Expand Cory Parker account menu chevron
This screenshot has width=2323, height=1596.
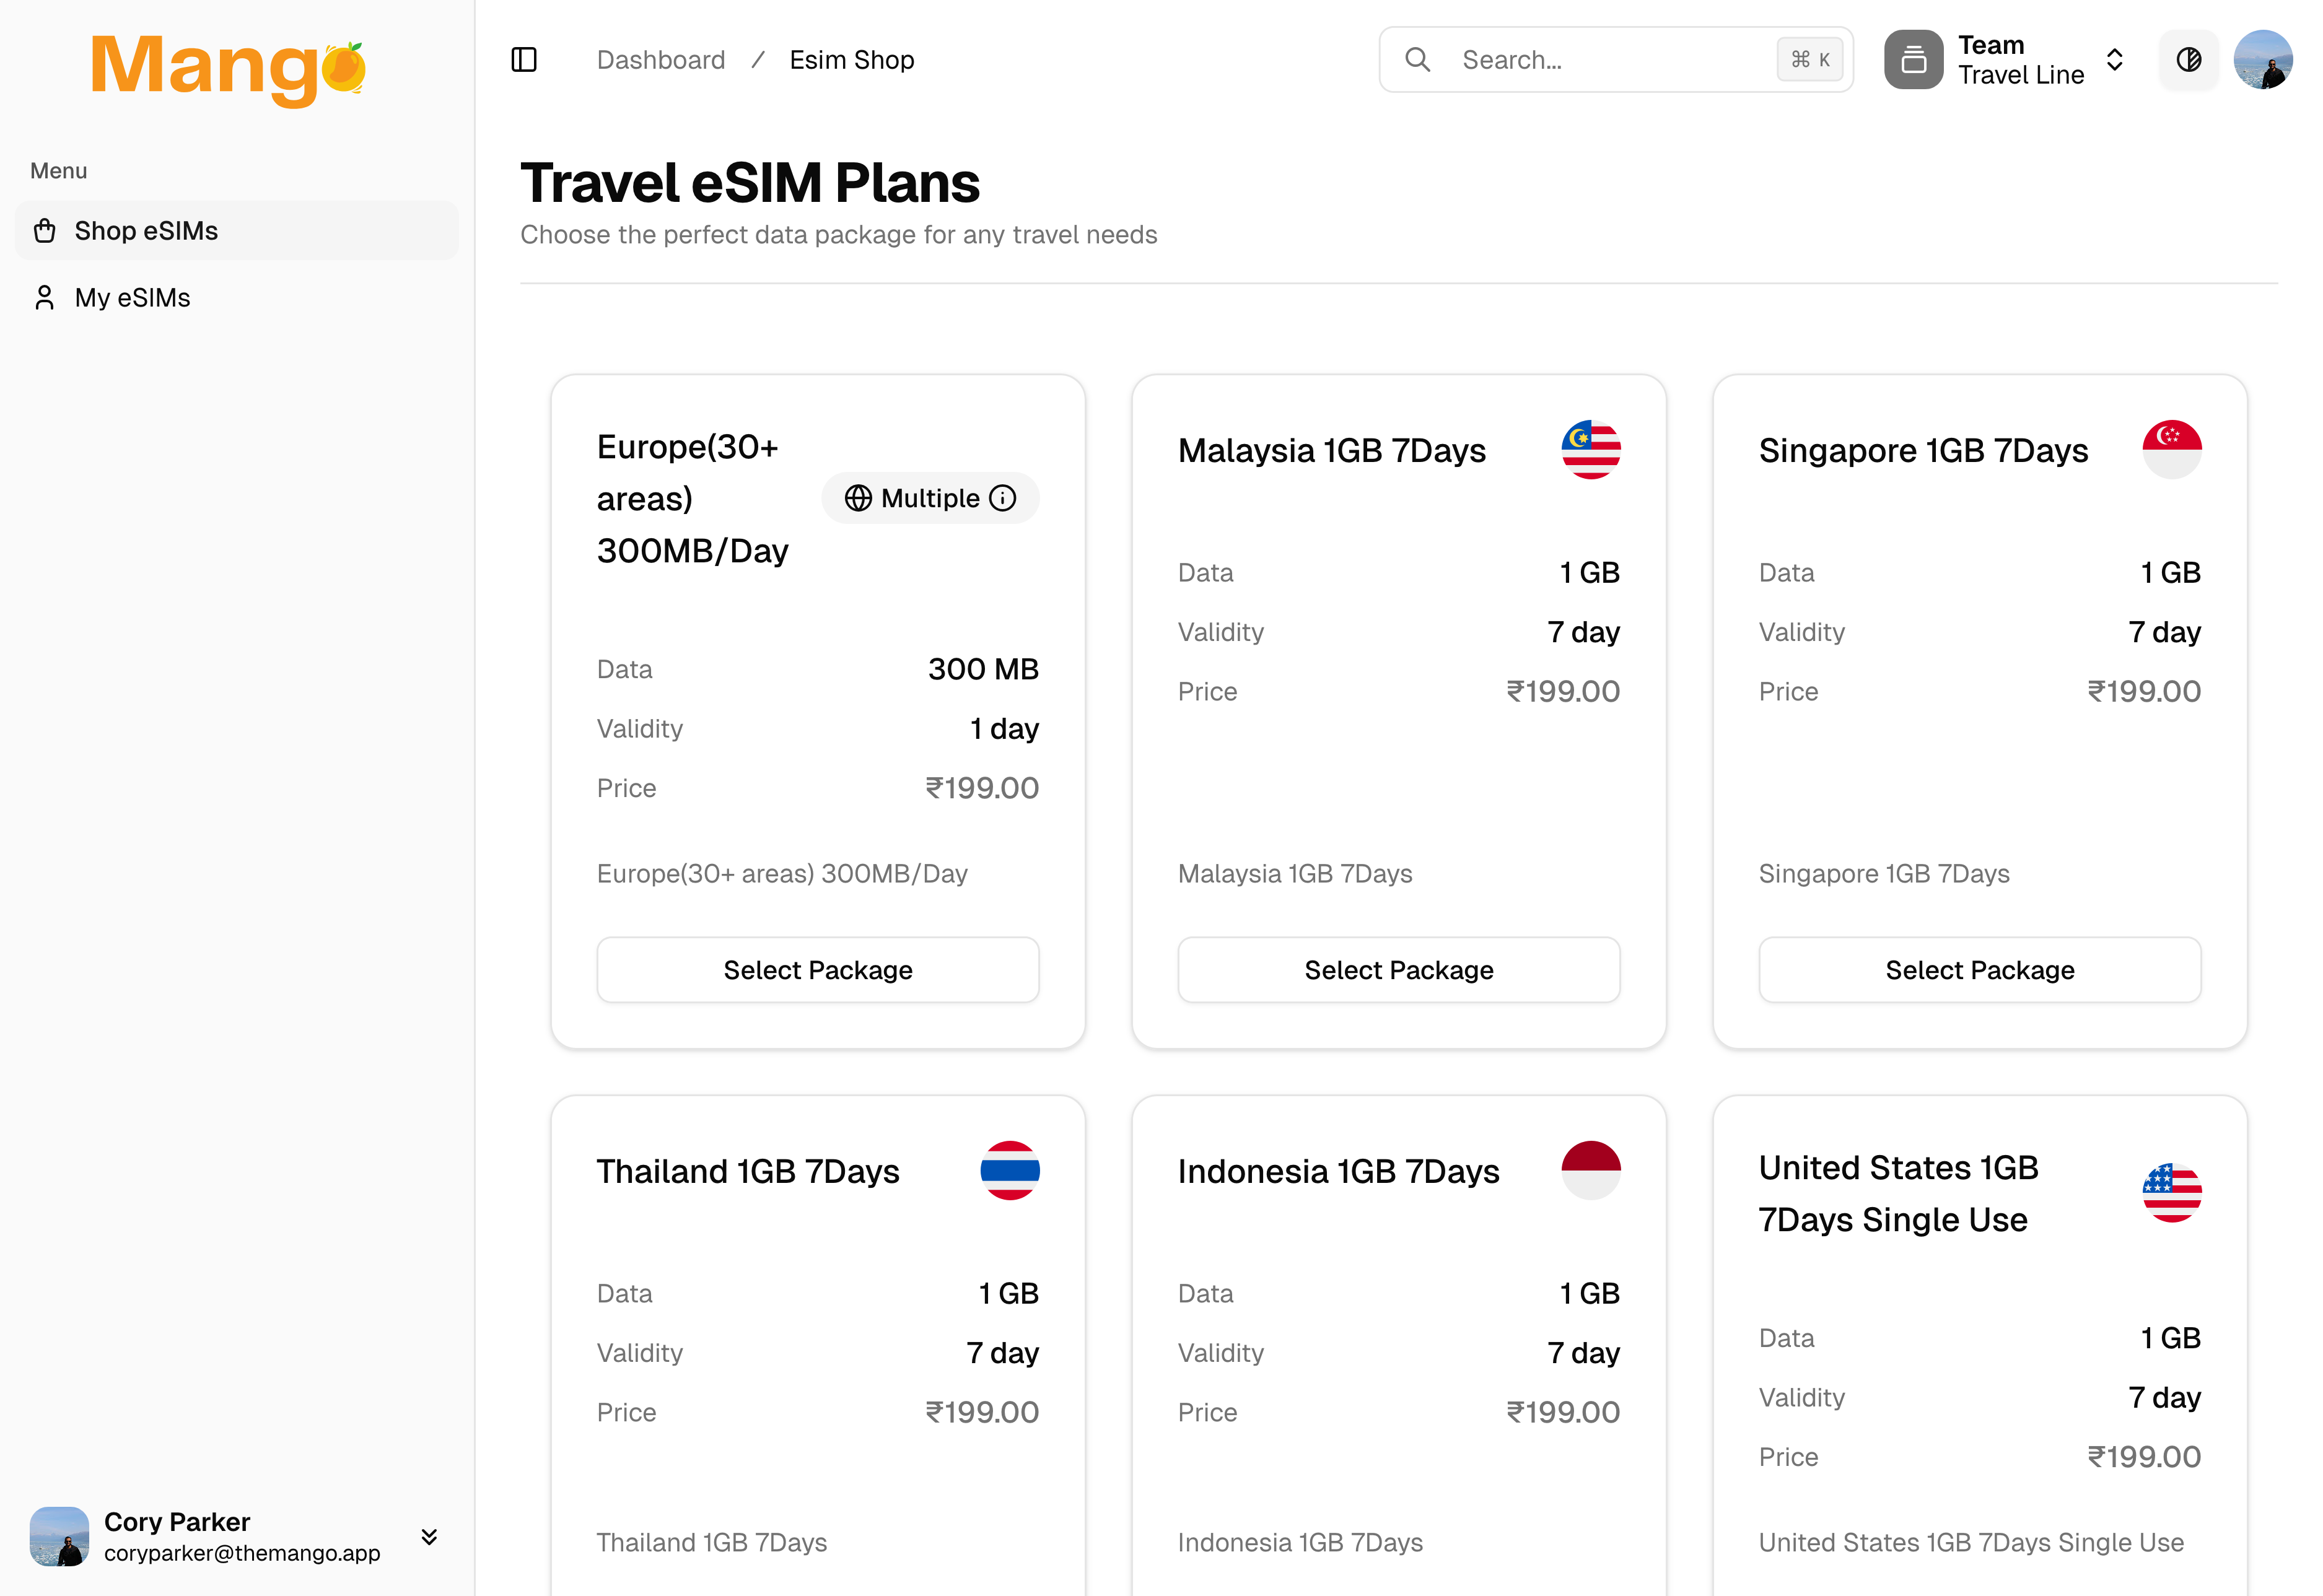pos(429,1536)
